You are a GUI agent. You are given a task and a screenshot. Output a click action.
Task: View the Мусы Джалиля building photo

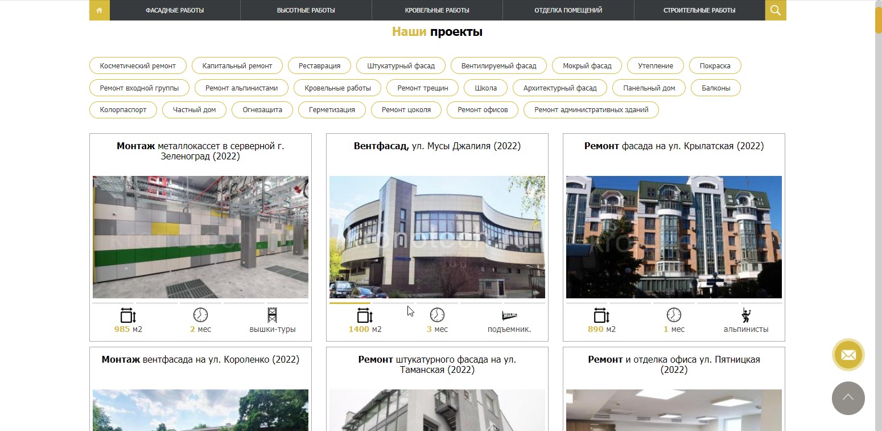(437, 237)
